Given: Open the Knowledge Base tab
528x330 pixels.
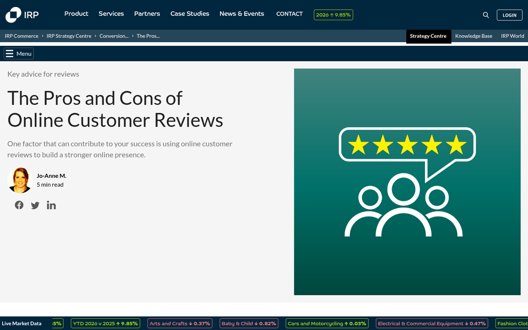Looking at the screenshot, I should [x=474, y=36].
